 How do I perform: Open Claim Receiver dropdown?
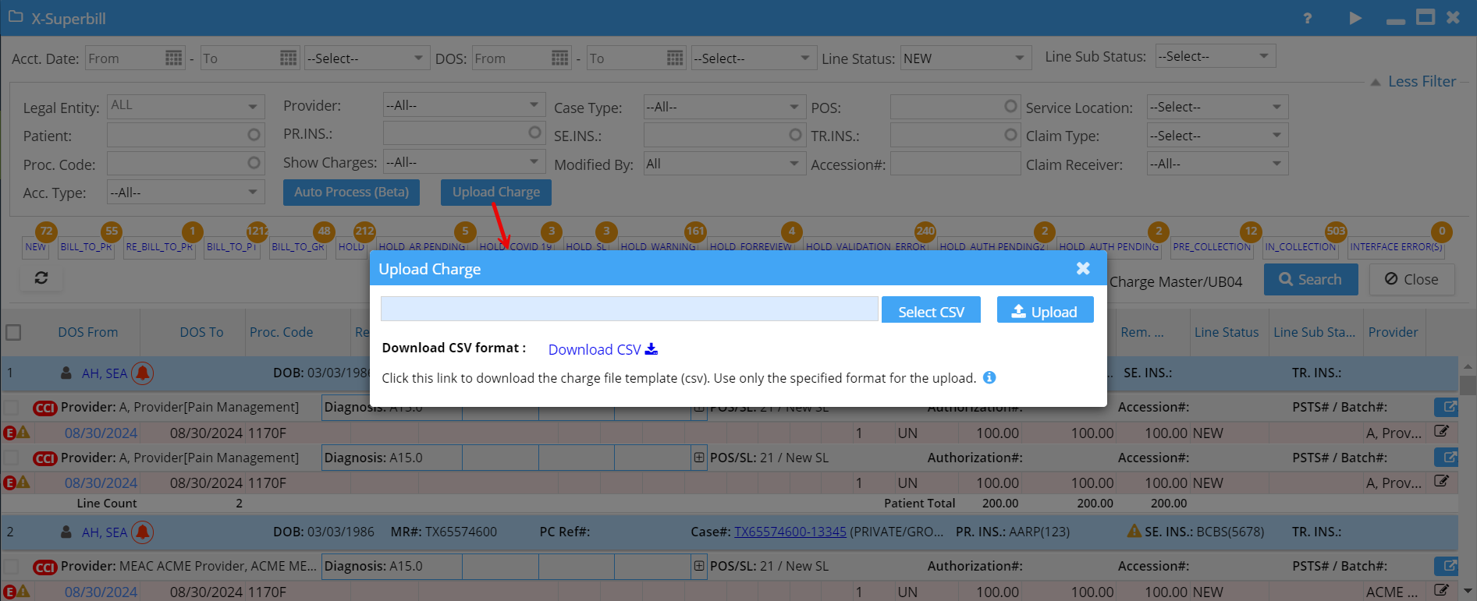pos(1217,164)
